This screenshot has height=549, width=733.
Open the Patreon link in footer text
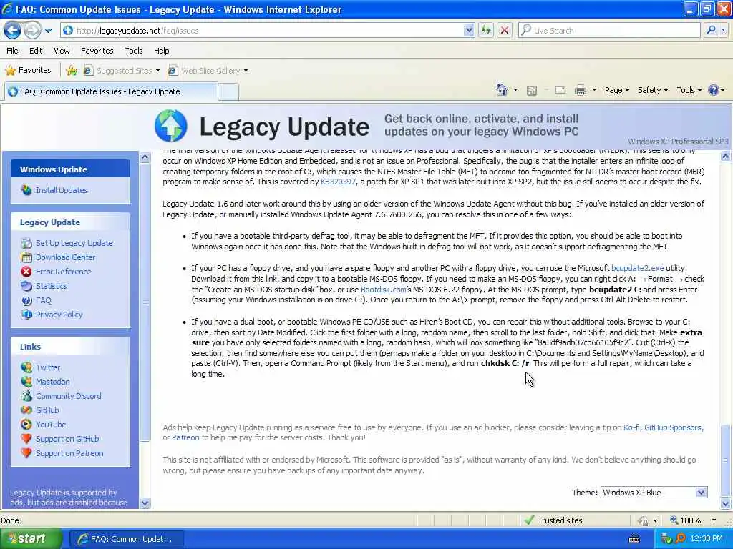(185, 437)
